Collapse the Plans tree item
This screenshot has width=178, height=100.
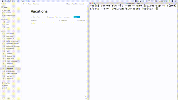click(x=2, y=51)
